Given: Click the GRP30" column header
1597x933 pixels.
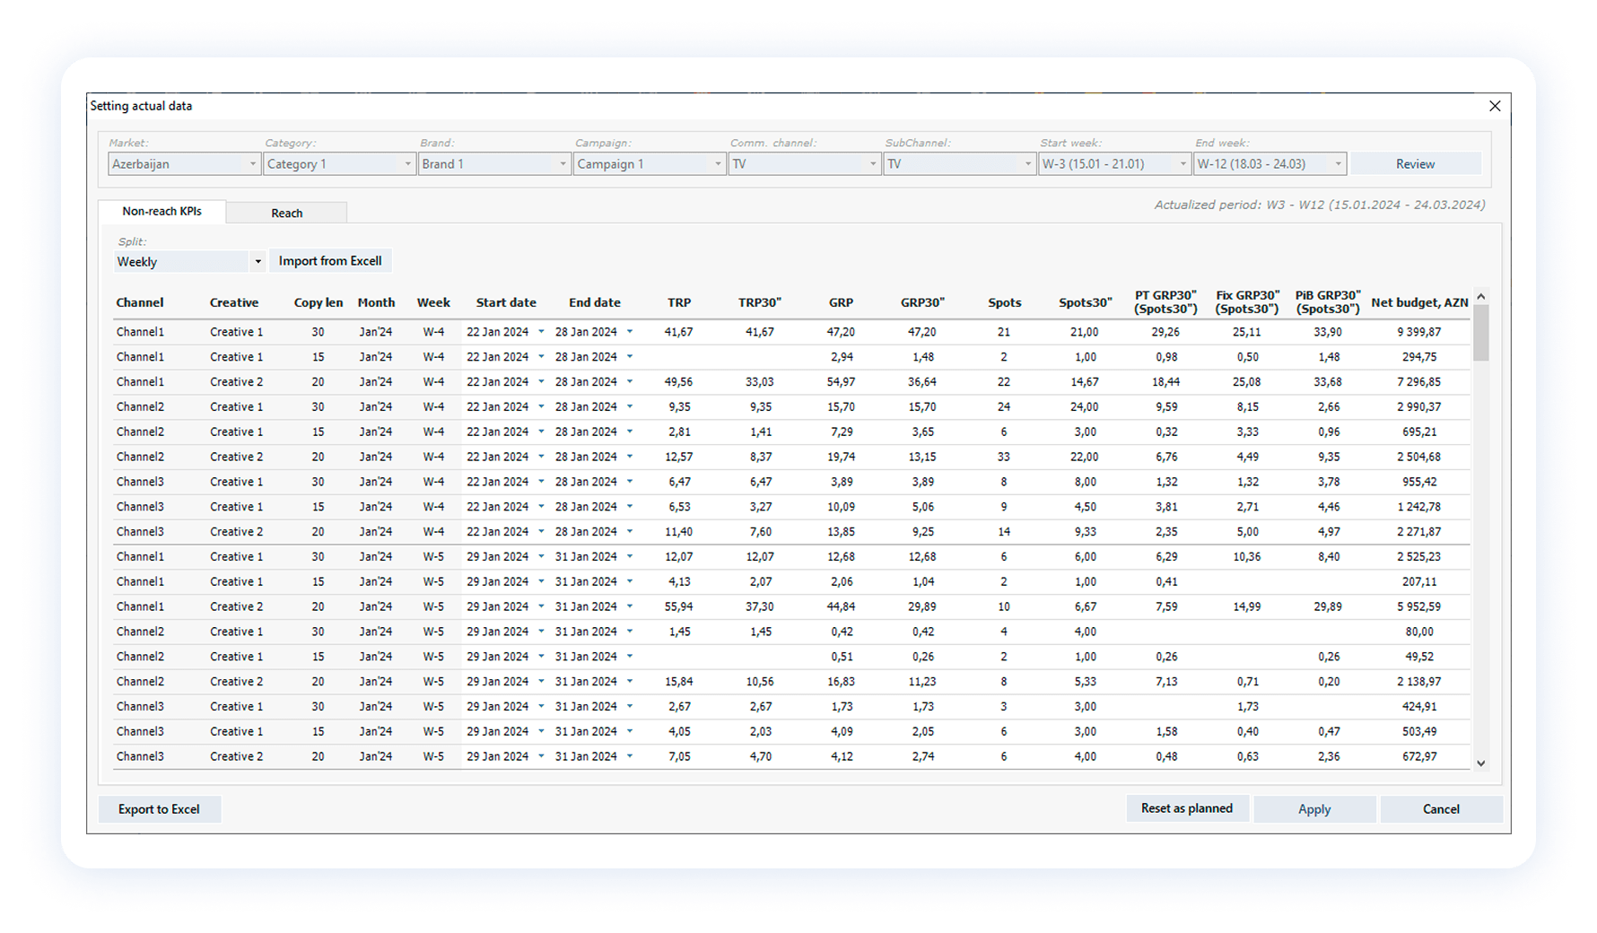Looking at the screenshot, I should point(922,302).
